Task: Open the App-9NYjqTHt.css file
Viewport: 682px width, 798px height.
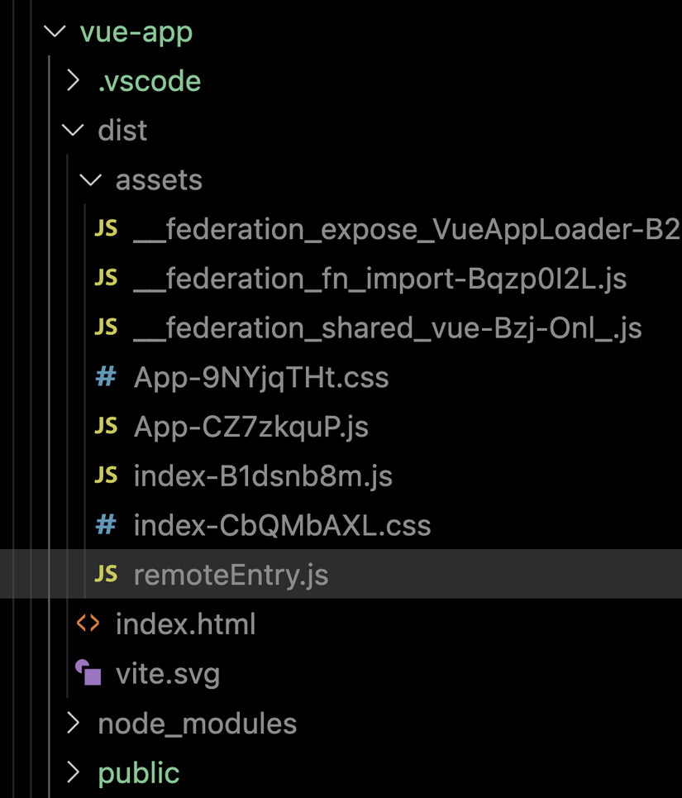Action: tap(260, 376)
